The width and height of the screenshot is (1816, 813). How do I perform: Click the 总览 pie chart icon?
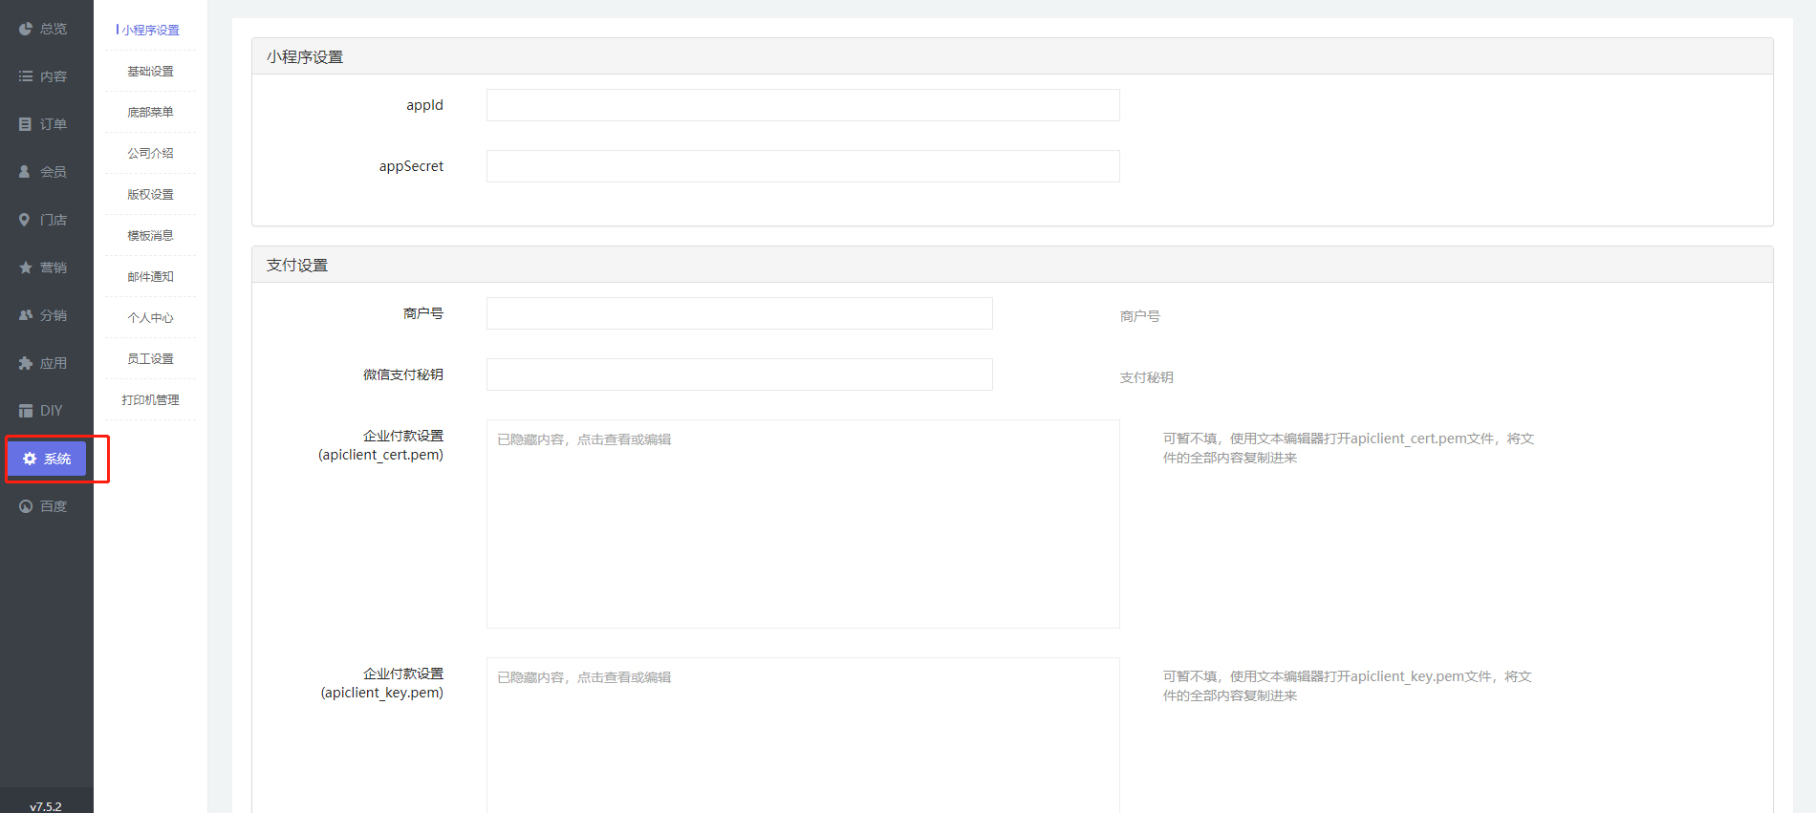(26, 29)
